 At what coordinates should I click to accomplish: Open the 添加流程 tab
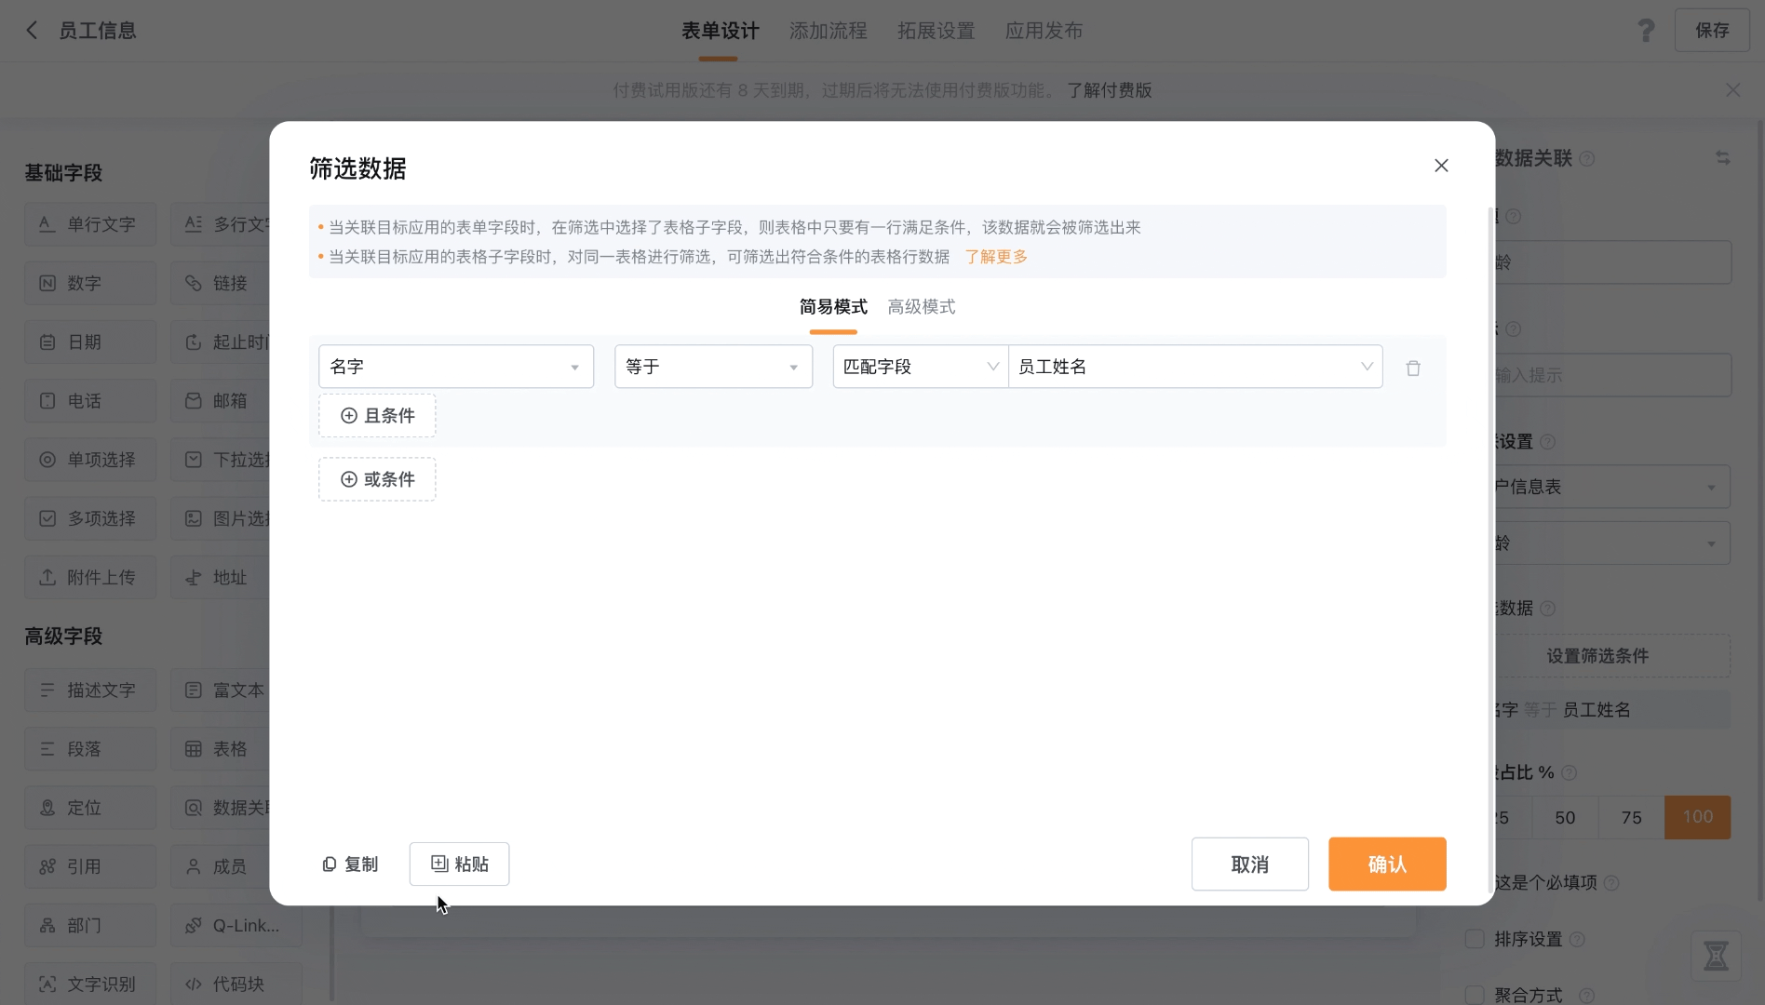[x=828, y=31]
